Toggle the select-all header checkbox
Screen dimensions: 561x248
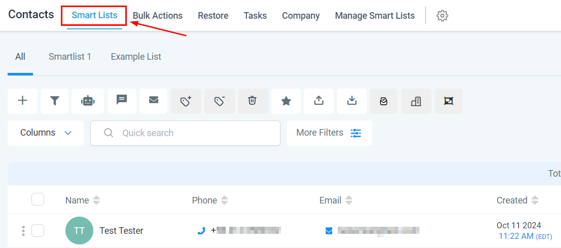(x=38, y=199)
